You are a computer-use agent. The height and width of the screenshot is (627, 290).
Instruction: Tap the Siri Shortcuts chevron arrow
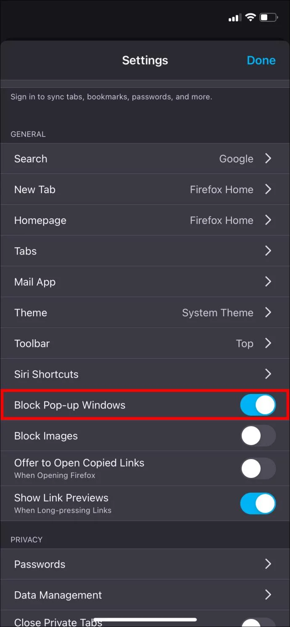(x=268, y=374)
